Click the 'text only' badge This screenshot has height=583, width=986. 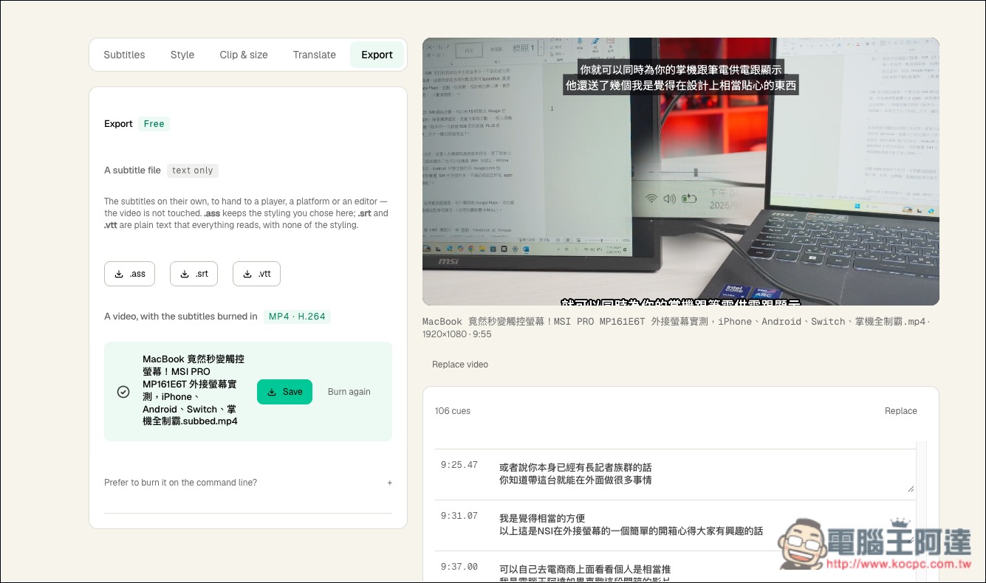pos(193,170)
